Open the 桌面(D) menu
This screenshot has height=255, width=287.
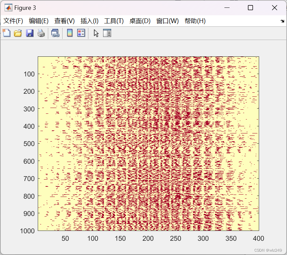tap(140, 21)
